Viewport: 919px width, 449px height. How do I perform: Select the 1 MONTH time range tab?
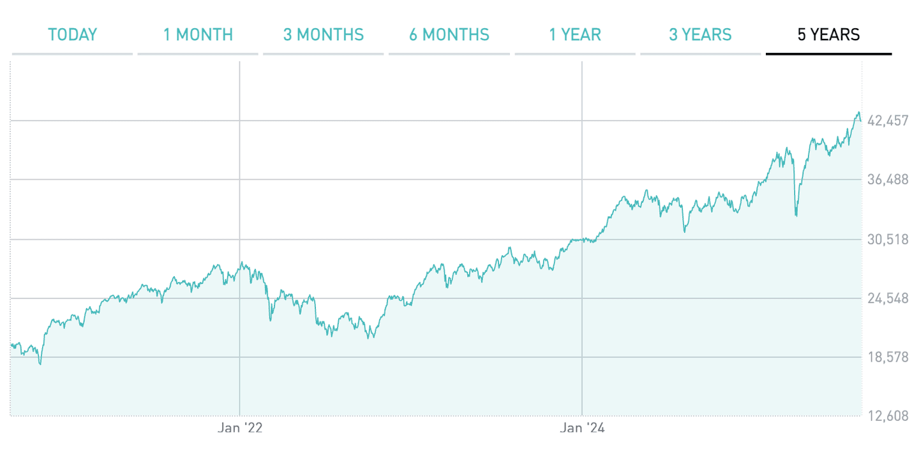pos(198,34)
